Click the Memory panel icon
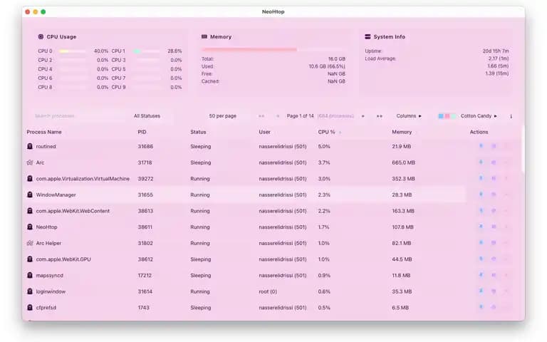This screenshot has width=547, height=342. click(x=204, y=36)
